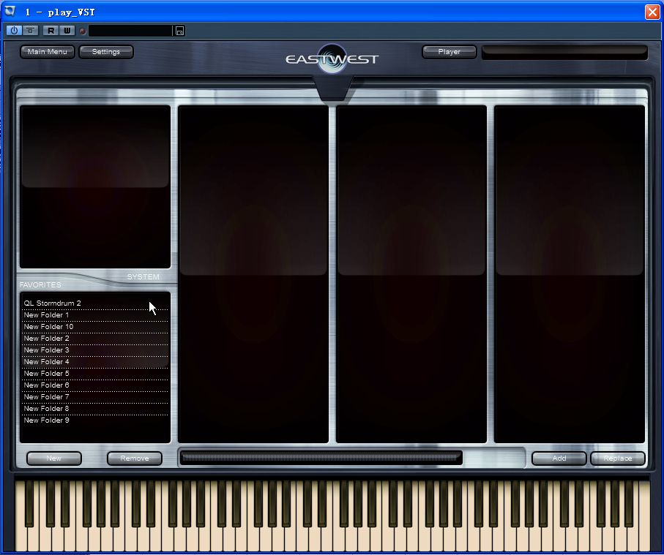The height and width of the screenshot is (555, 664).
Task: Click the red record indicator dot
Action: (83, 31)
